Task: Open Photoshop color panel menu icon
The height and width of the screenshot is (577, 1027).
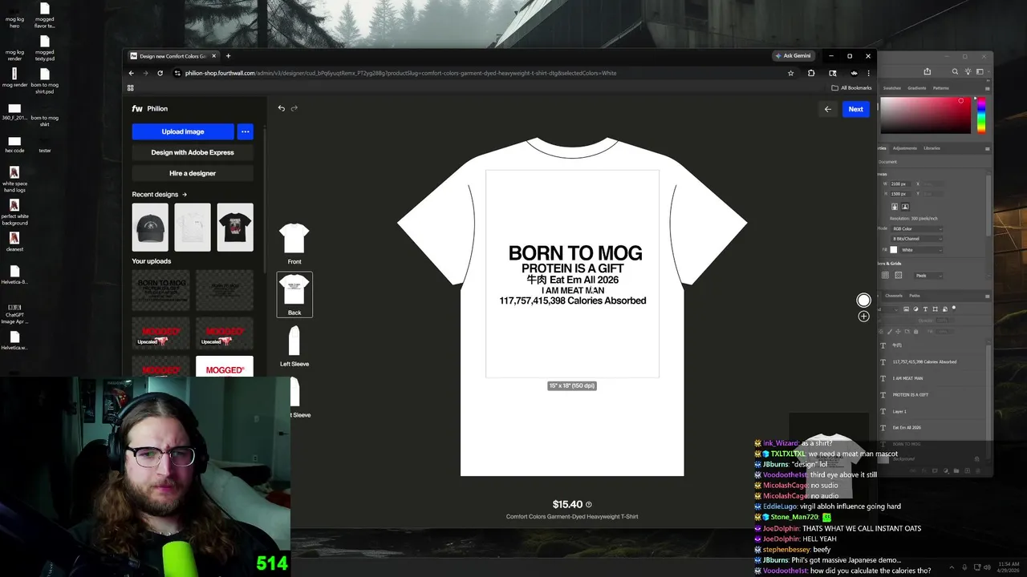Action: coord(988,88)
